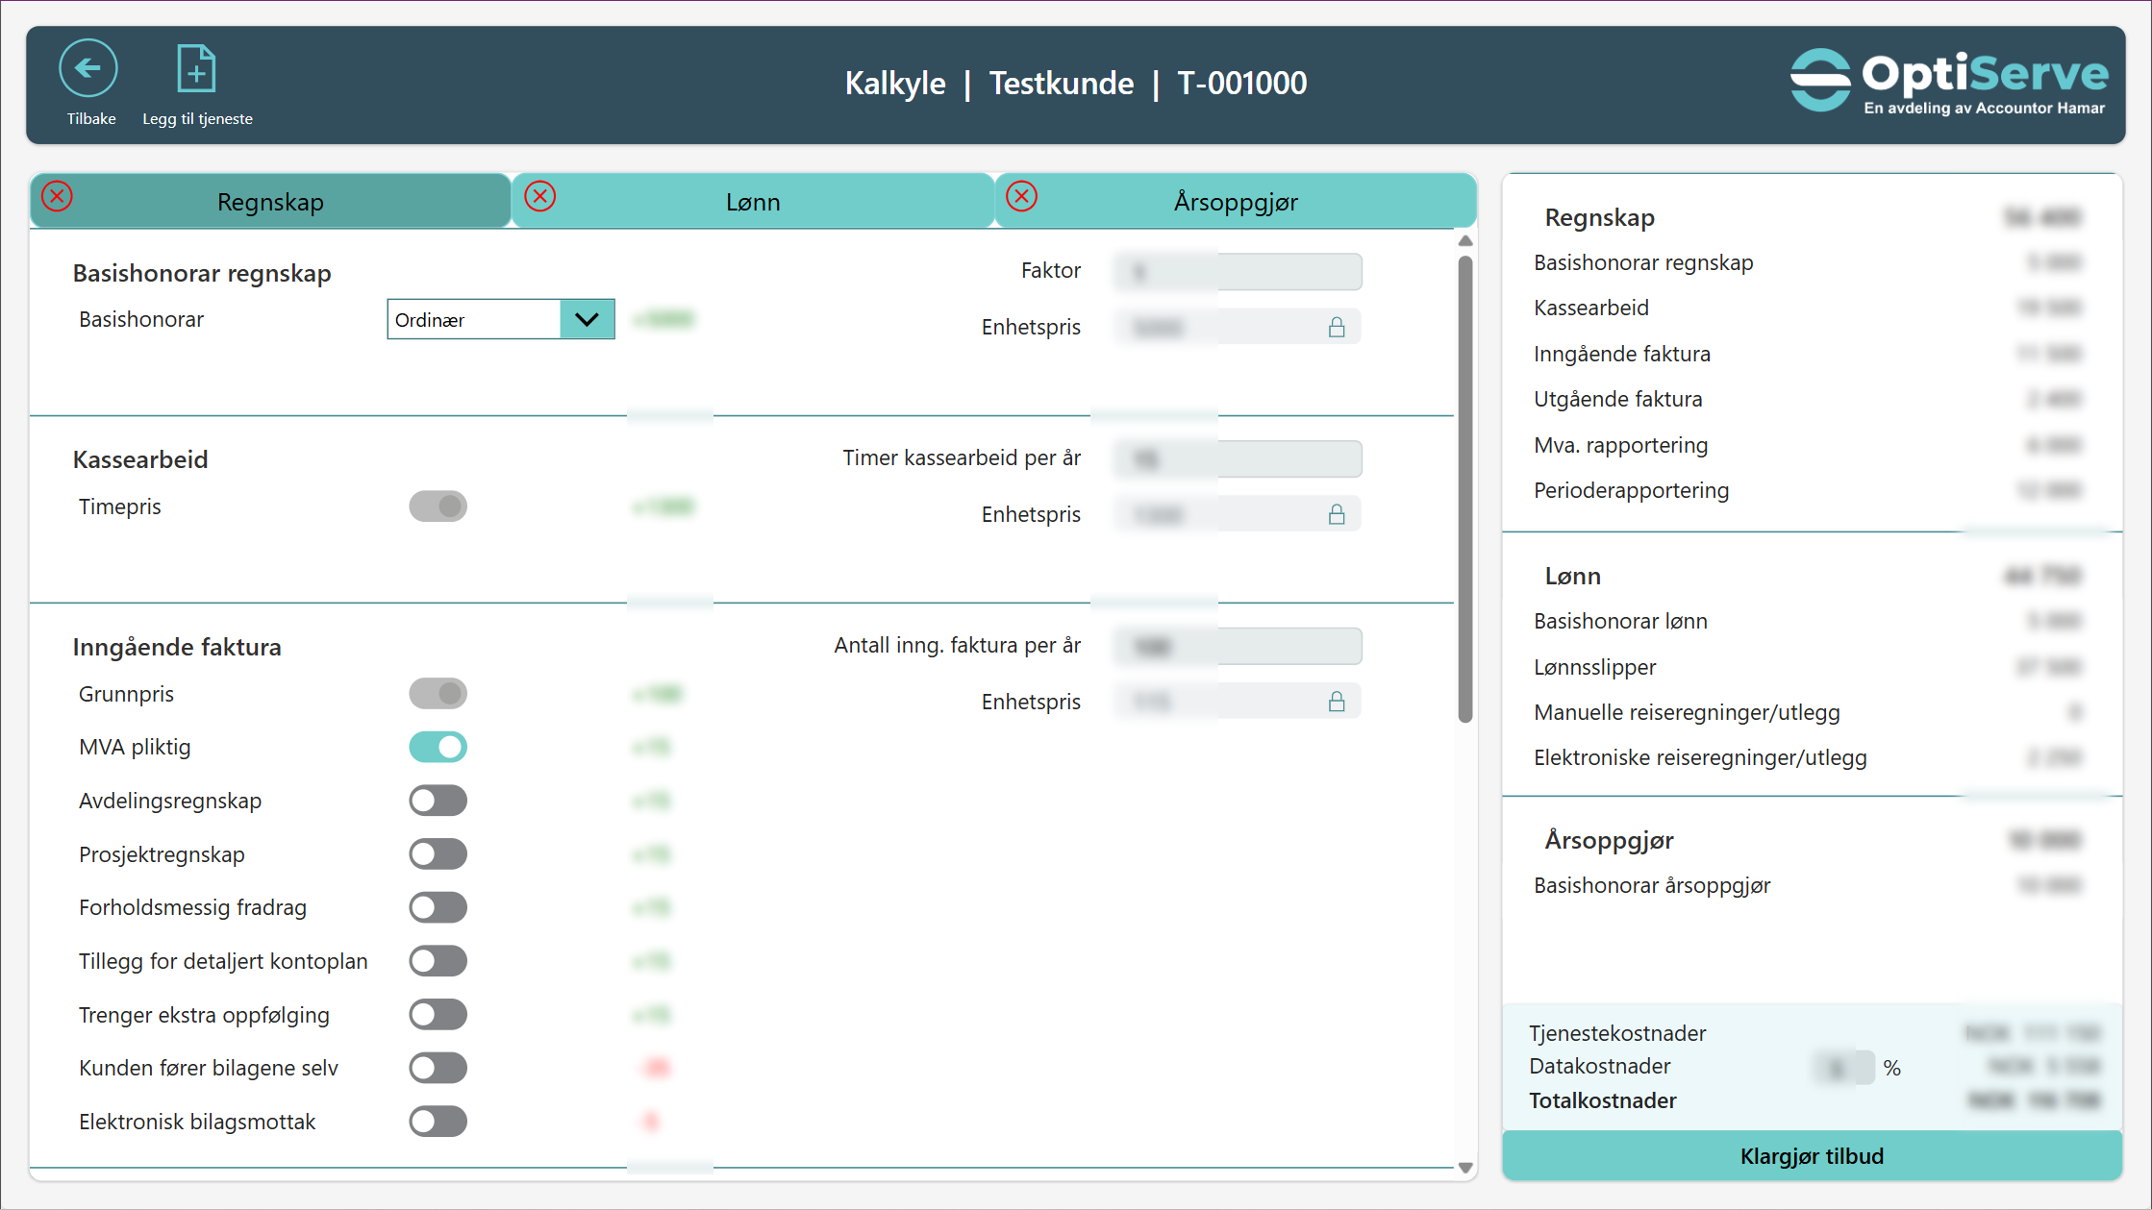Image resolution: width=2152 pixels, height=1210 pixels.
Task: Click the Faktor input field
Action: (1238, 272)
